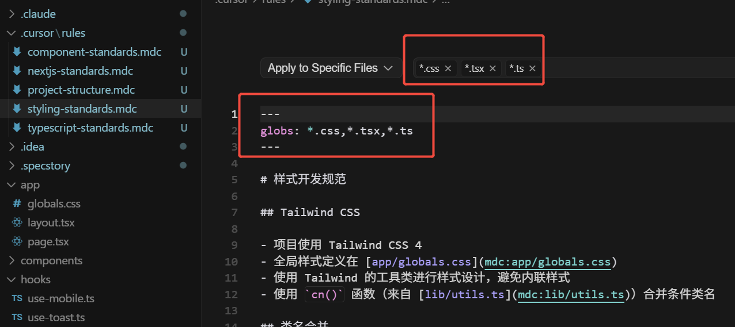Screen dimensions: 735x327
Task: Open component-standards.mdc file
Action: click(94, 52)
